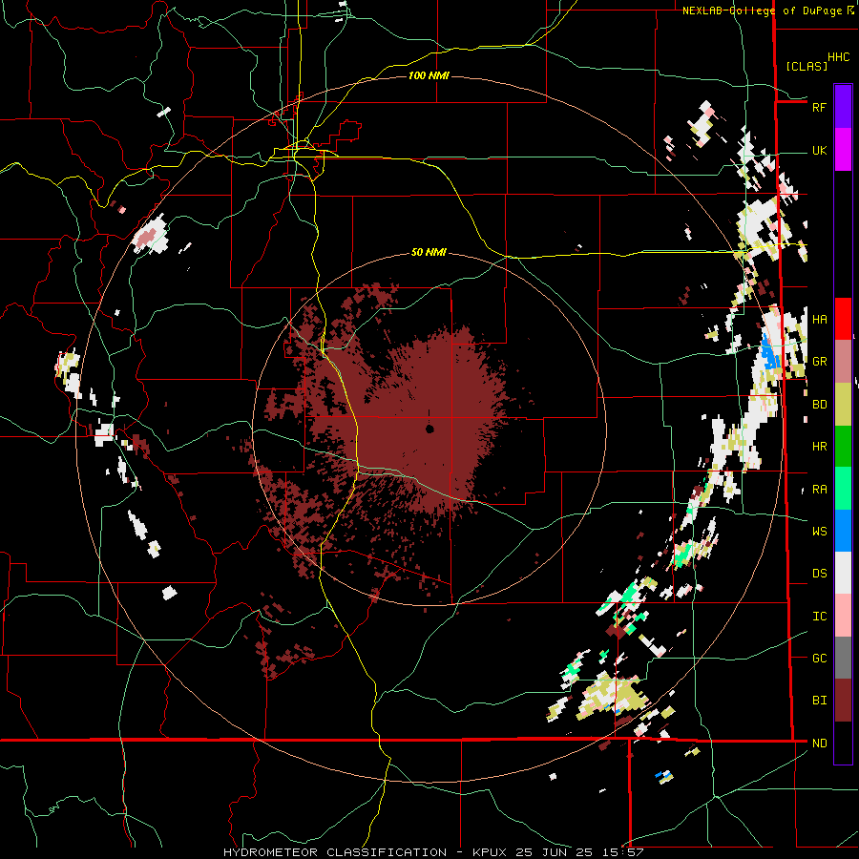Click the "UK" legend label
The height and width of the screenshot is (859, 859).
pyautogui.click(x=819, y=150)
